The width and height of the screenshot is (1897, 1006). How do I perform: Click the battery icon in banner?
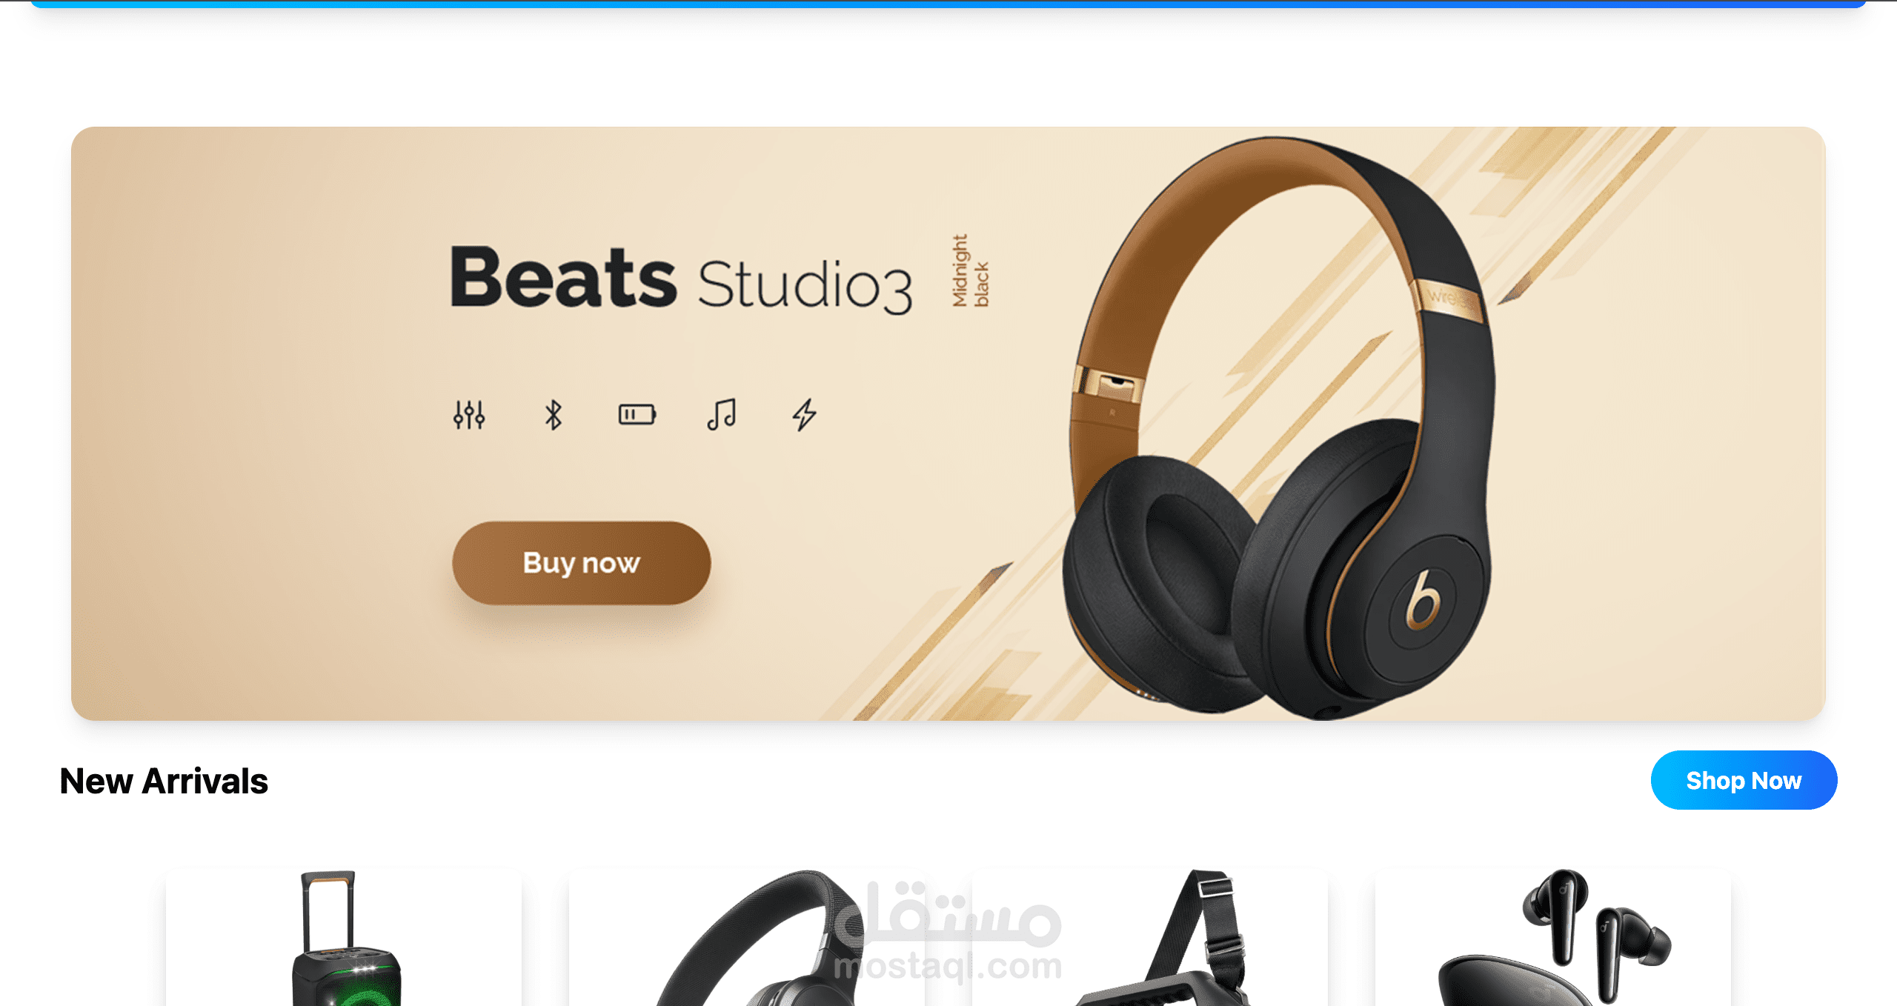637,414
